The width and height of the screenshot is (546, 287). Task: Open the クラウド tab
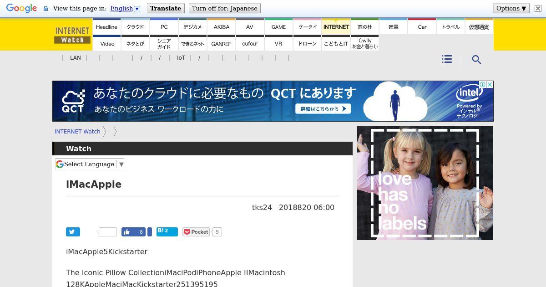pos(135,26)
